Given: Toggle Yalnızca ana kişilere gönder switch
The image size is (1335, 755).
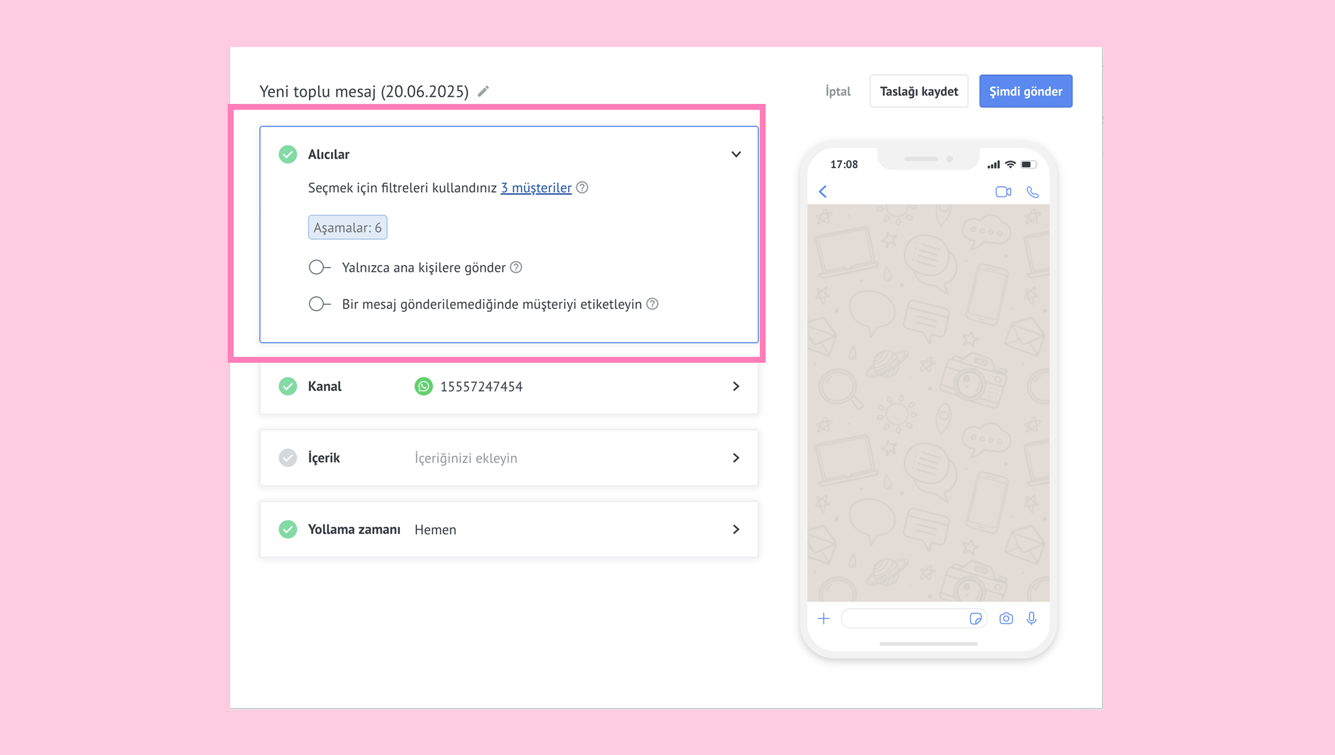Looking at the screenshot, I should click(x=320, y=267).
